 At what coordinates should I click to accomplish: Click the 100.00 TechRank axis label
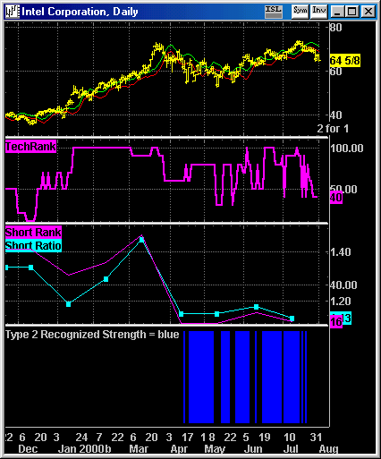tap(347, 148)
